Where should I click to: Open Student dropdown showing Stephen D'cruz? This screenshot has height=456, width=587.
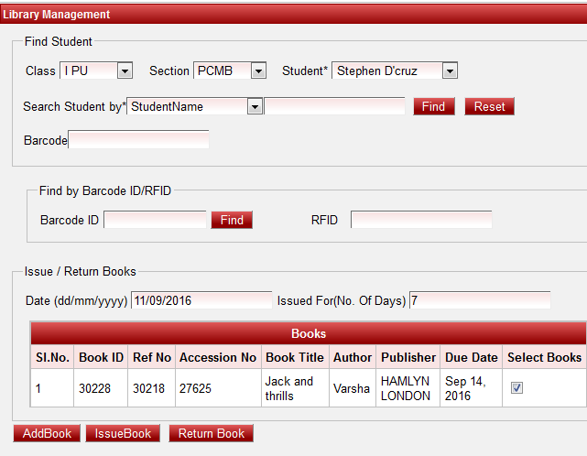click(x=394, y=71)
